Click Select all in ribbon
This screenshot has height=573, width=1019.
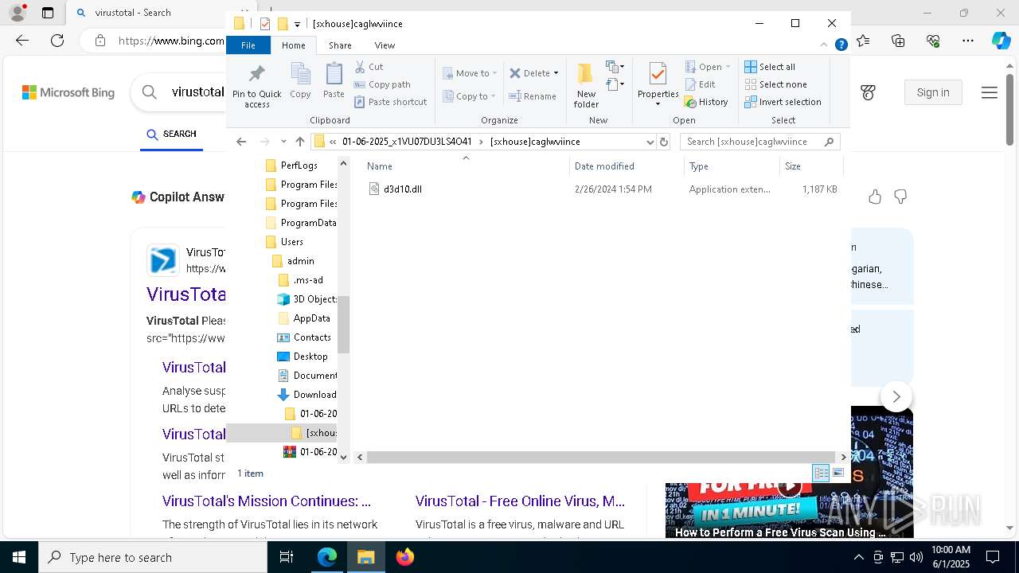coord(770,67)
